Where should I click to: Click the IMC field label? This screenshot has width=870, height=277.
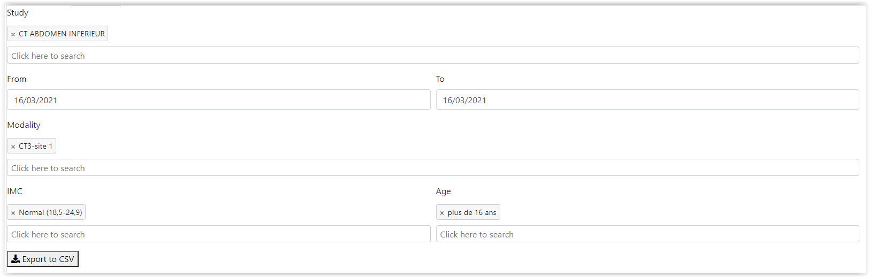pos(15,191)
